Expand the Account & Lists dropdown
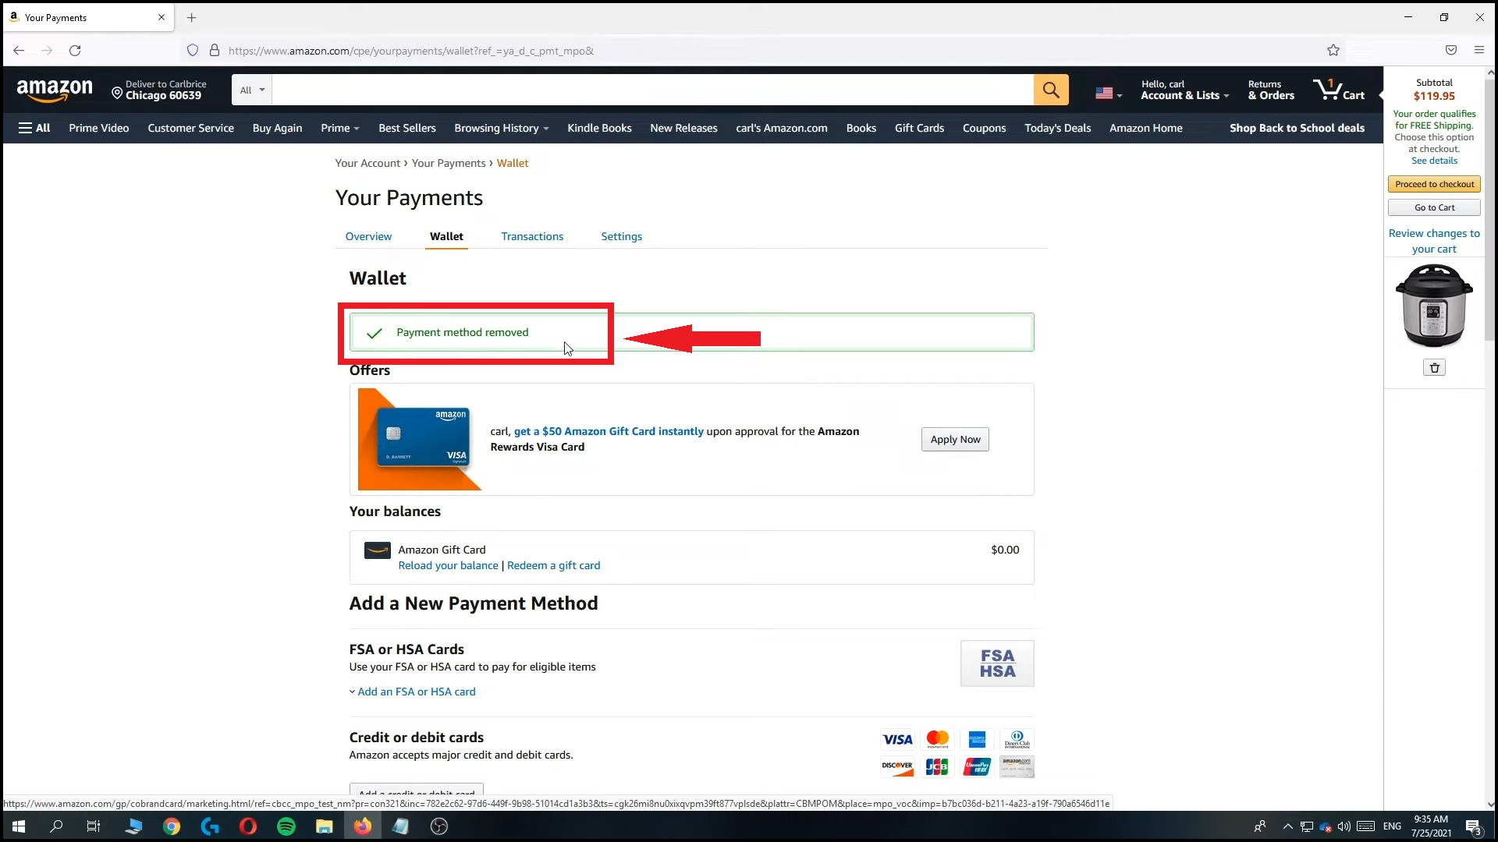Viewport: 1498px width, 842px height. click(x=1184, y=90)
